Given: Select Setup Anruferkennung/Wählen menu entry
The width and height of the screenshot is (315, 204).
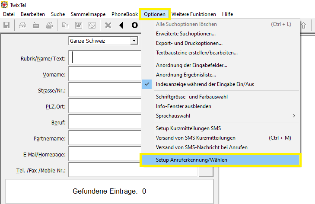Looking at the screenshot, I should [220, 160].
